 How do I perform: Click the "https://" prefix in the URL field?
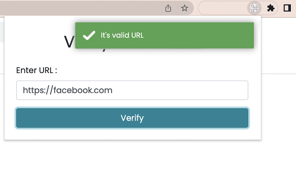(x=37, y=90)
